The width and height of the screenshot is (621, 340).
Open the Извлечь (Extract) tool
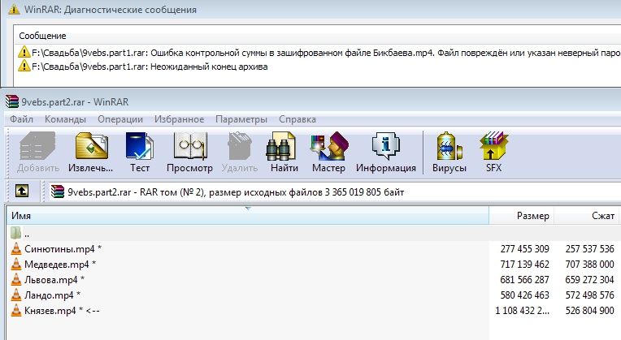91,146
